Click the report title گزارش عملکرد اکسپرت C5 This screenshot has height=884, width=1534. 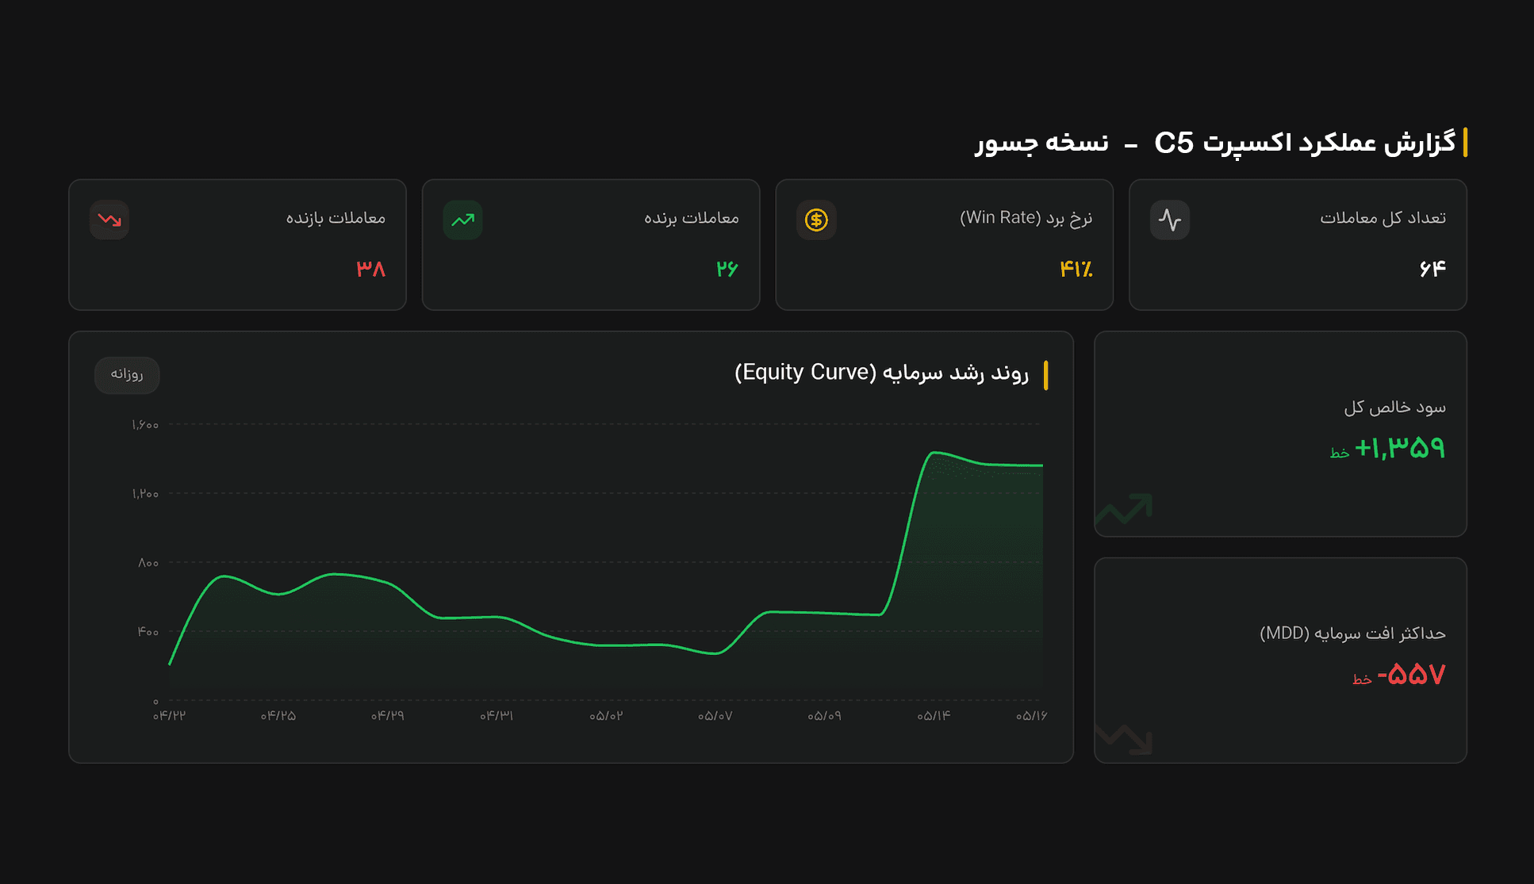point(1305,143)
